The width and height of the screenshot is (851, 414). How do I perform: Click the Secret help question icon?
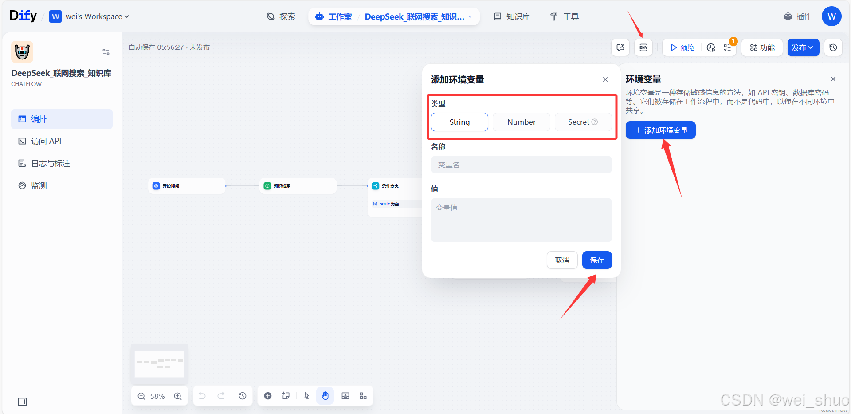point(595,122)
